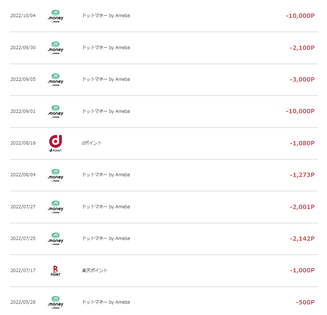Click the -1,080P amount

tap(302, 143)
